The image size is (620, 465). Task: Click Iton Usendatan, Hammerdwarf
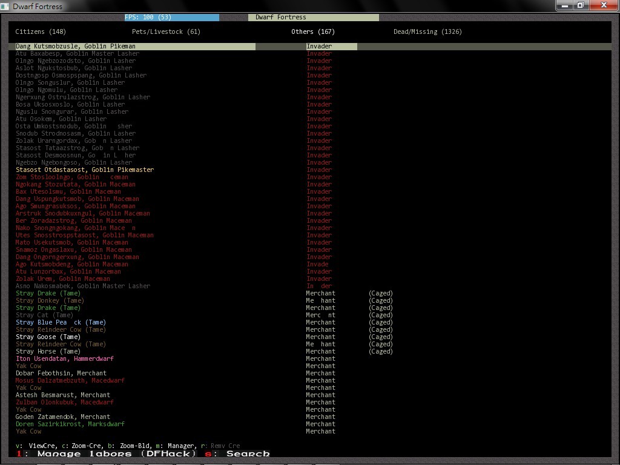[65, 358]
